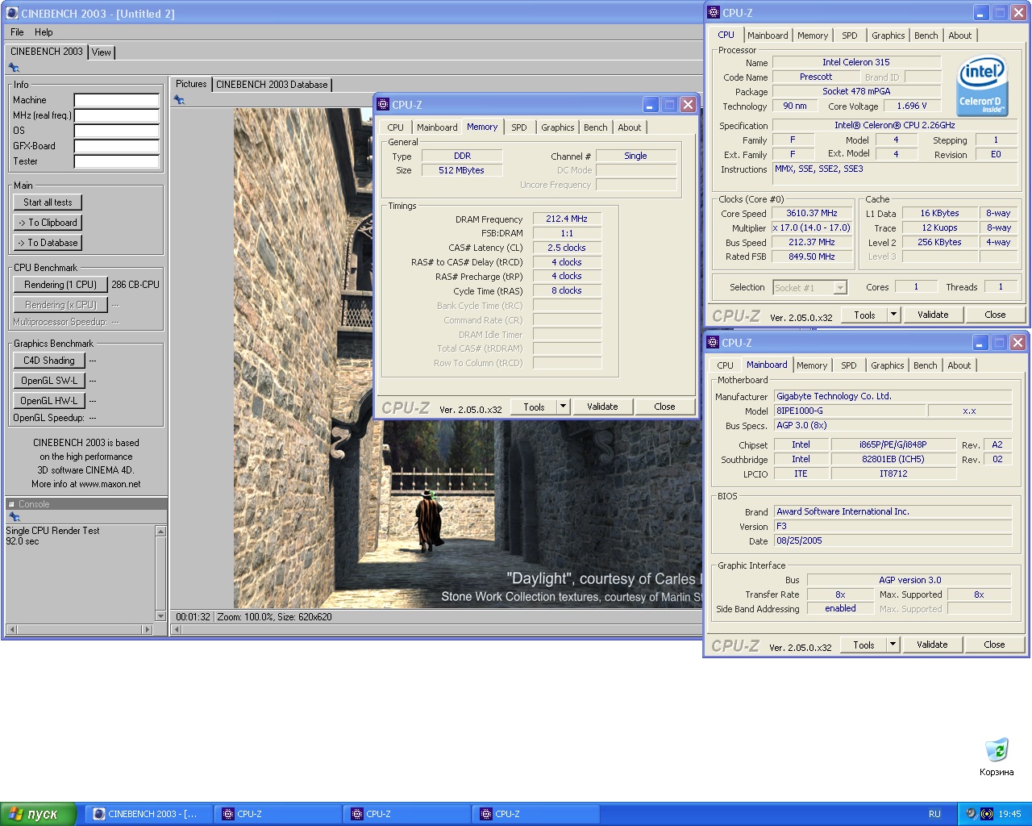The width and height of the screenshot is (1032, 826).
Task: Select Mainboard tab in CPU-Z Memory window
Action: 437,127
